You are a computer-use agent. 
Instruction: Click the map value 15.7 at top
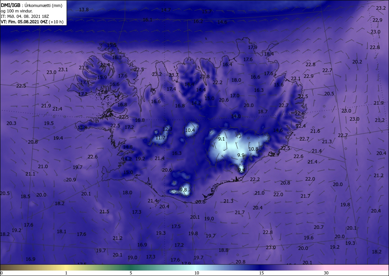207,11
